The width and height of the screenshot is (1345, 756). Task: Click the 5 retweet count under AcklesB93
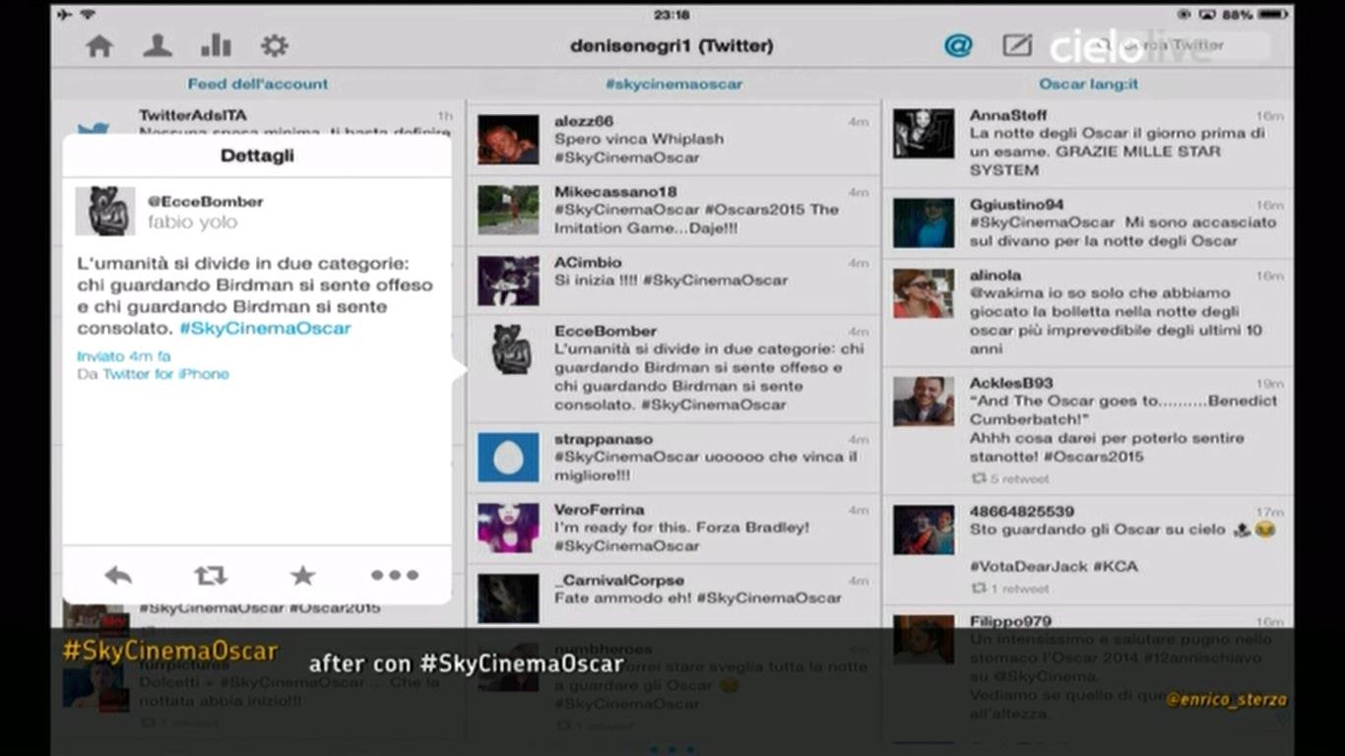[1010, 479]
